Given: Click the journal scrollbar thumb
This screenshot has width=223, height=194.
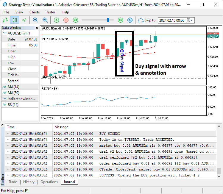Looking at the screenshot, I should (x=219, y=171).
